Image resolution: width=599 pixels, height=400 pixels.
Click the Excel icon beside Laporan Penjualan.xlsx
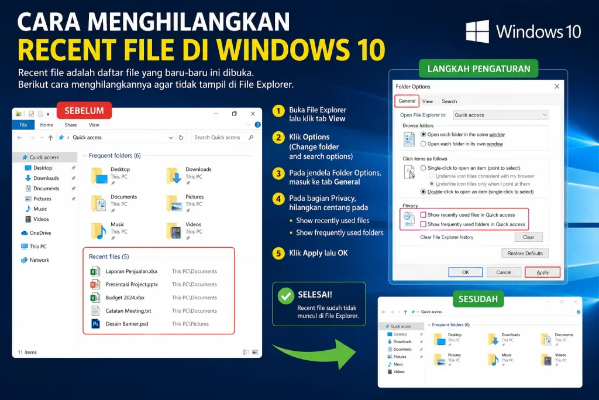coord(95,272)
